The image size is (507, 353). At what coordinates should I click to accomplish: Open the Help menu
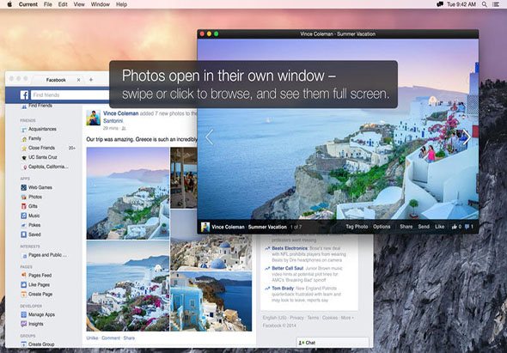pyautogui.click(x=121, y=4)
